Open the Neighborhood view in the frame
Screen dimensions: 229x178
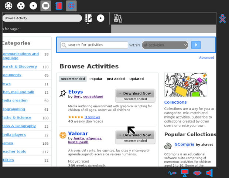pos(8,6)
